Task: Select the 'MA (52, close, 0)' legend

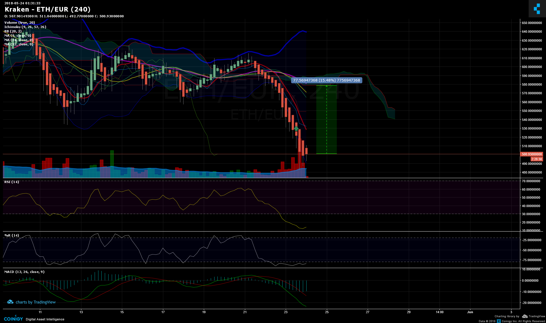Action: coord(19,44)
